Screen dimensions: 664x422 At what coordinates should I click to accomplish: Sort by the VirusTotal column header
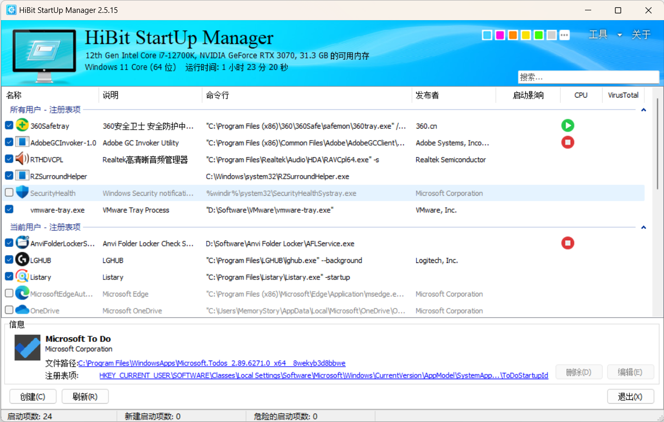point(623,95)
